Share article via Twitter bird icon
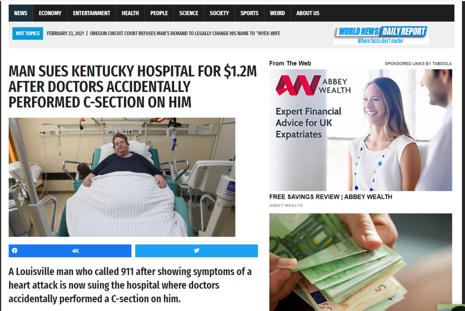This screenshot has width=465, height=311. 197,251
